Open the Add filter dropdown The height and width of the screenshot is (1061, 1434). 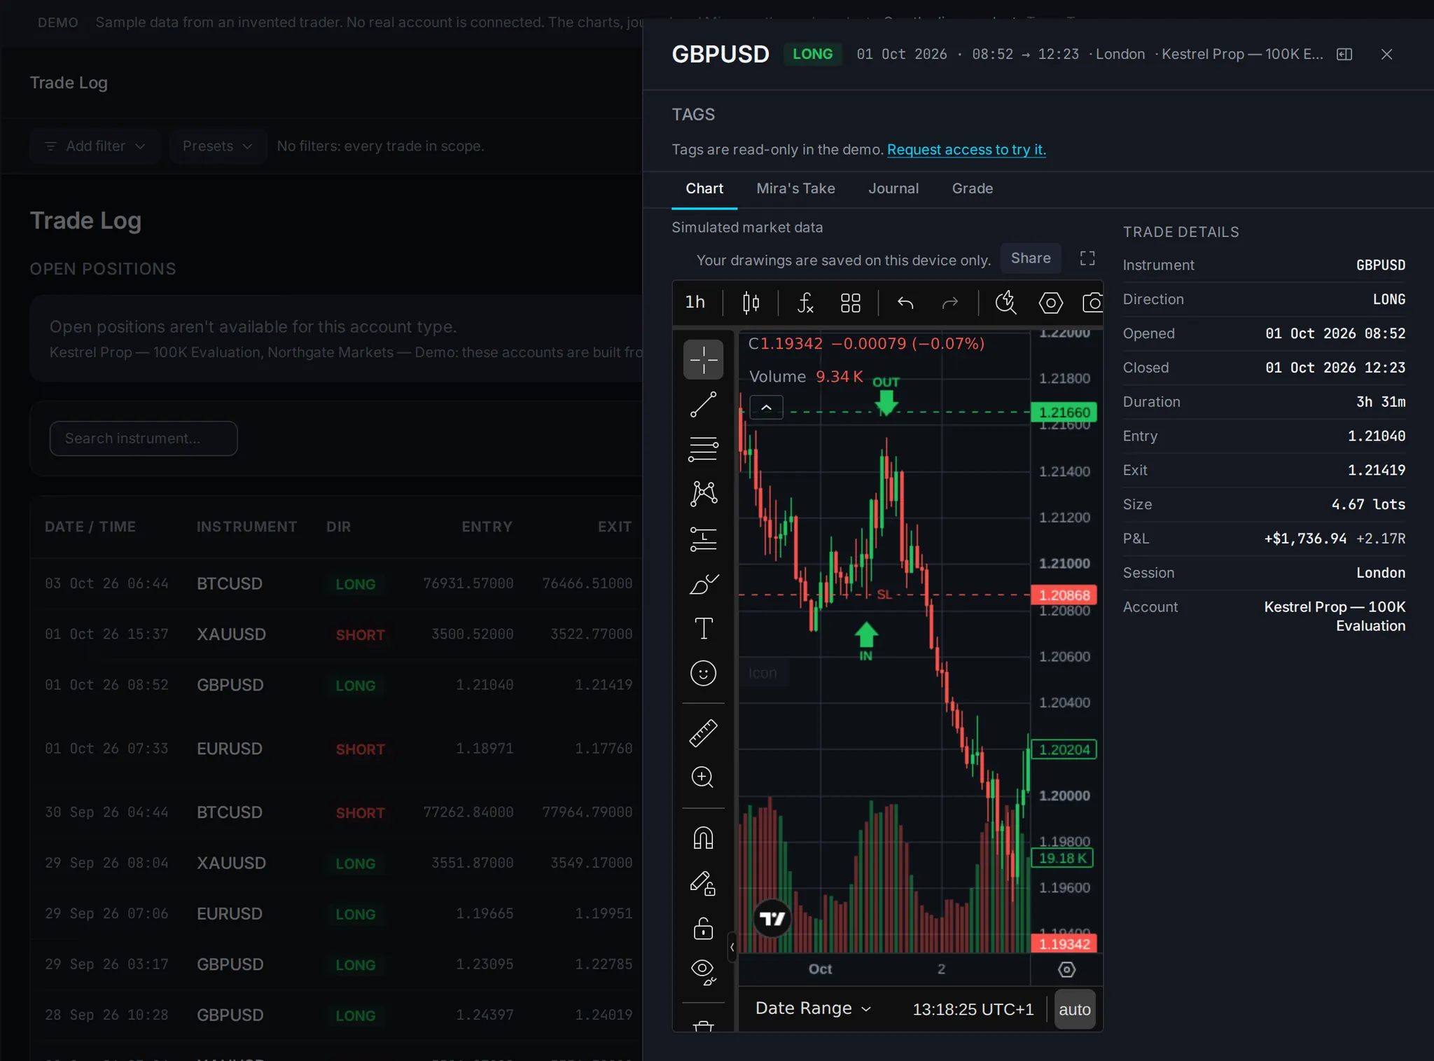(95, 146)
